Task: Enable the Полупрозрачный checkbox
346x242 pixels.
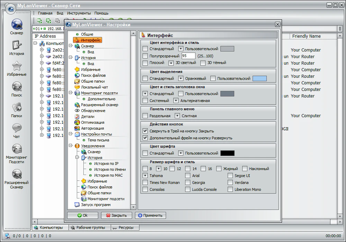Action: 145,56
